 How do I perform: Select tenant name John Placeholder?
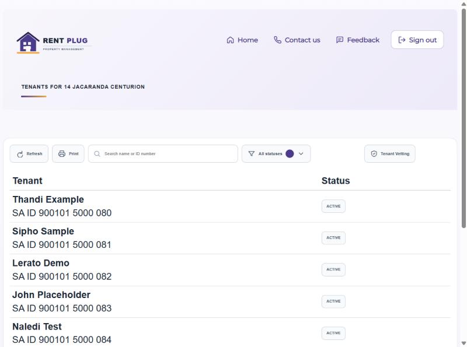pos(51,295)
